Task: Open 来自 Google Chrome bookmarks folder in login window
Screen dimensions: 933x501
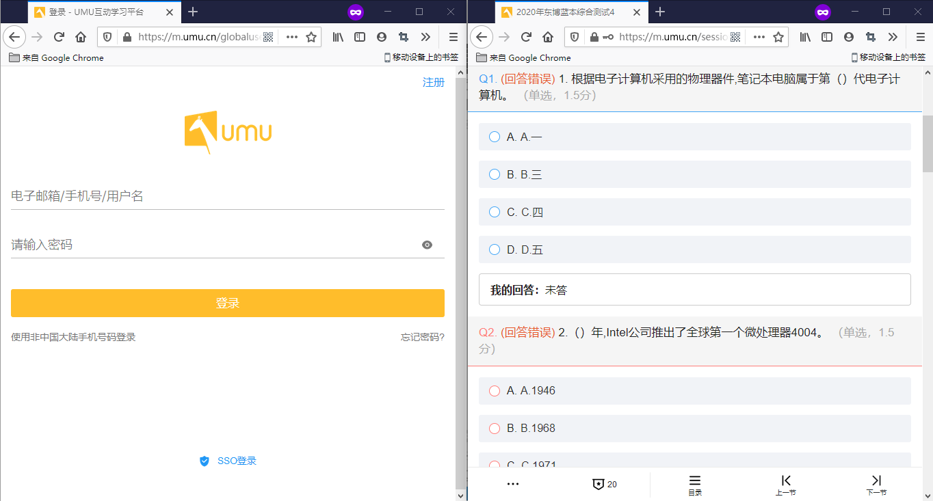Action: click(x=56, y=57)
